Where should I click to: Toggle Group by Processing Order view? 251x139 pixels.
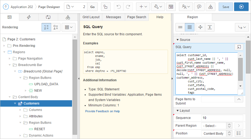pyautogui.click(x=46, y=27)
